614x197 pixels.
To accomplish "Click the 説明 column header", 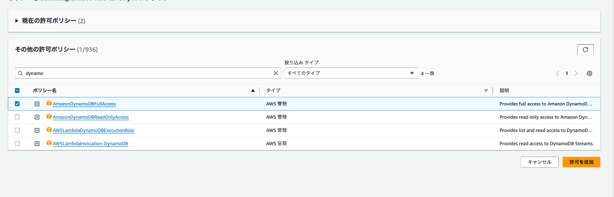I will click(504, 90).
